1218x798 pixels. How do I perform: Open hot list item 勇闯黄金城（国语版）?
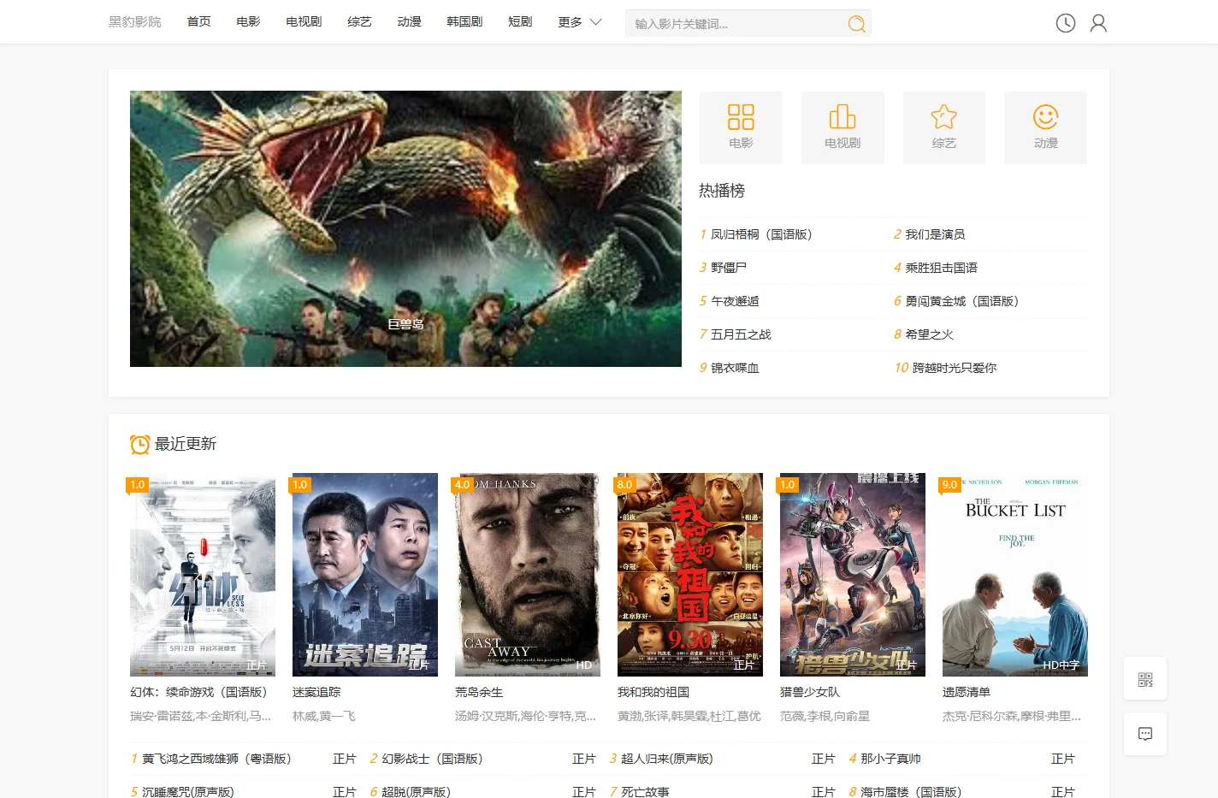click(x=962, y=301)
